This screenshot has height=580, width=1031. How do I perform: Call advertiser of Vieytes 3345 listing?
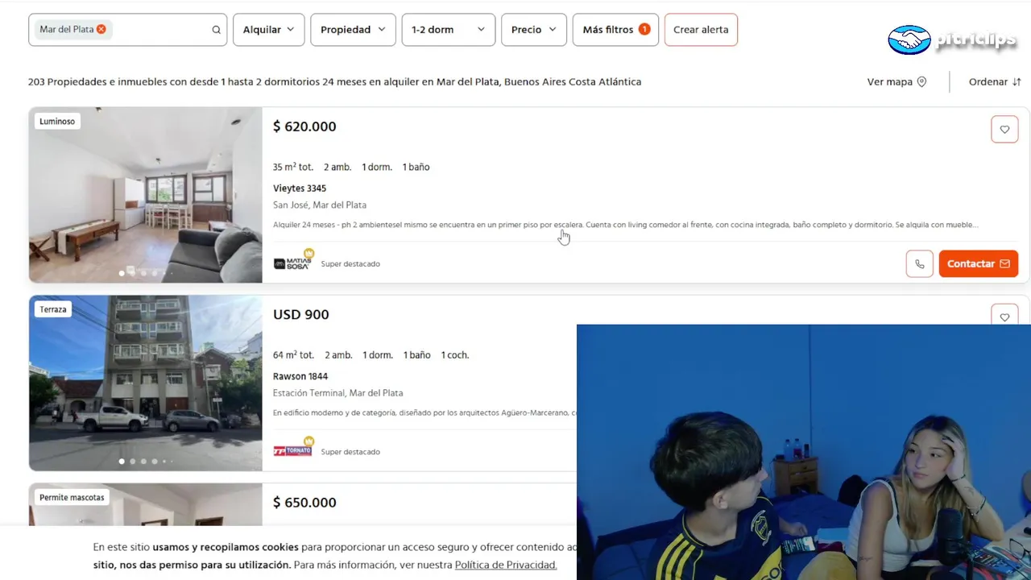coord(919,263)
